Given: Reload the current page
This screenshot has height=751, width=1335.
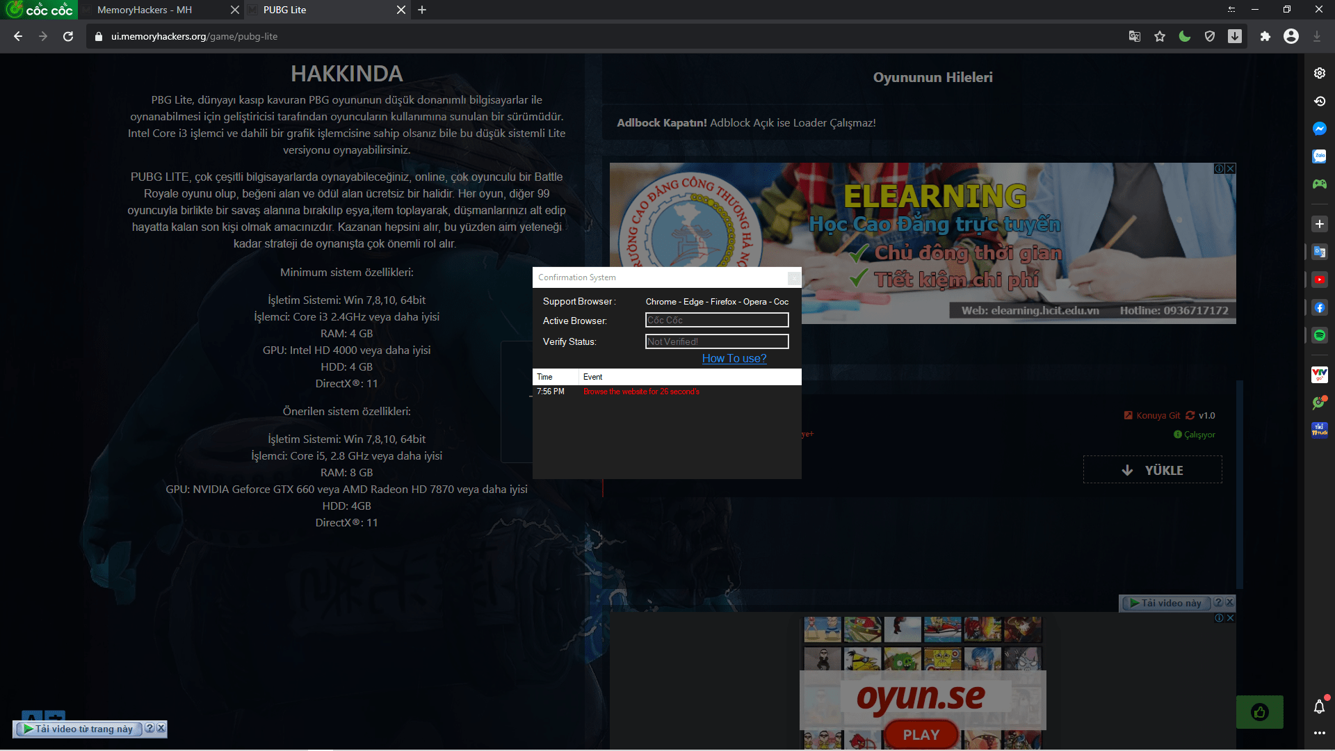Looking at the screenshot, I should point(68,37).
